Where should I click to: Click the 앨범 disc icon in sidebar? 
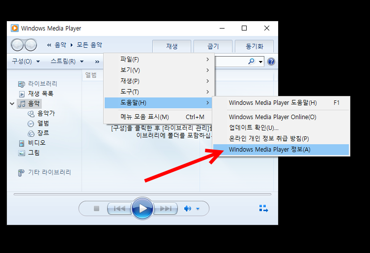pyautogui.click(x=30, y=124)
